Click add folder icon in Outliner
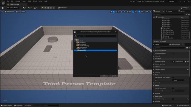 186,15
